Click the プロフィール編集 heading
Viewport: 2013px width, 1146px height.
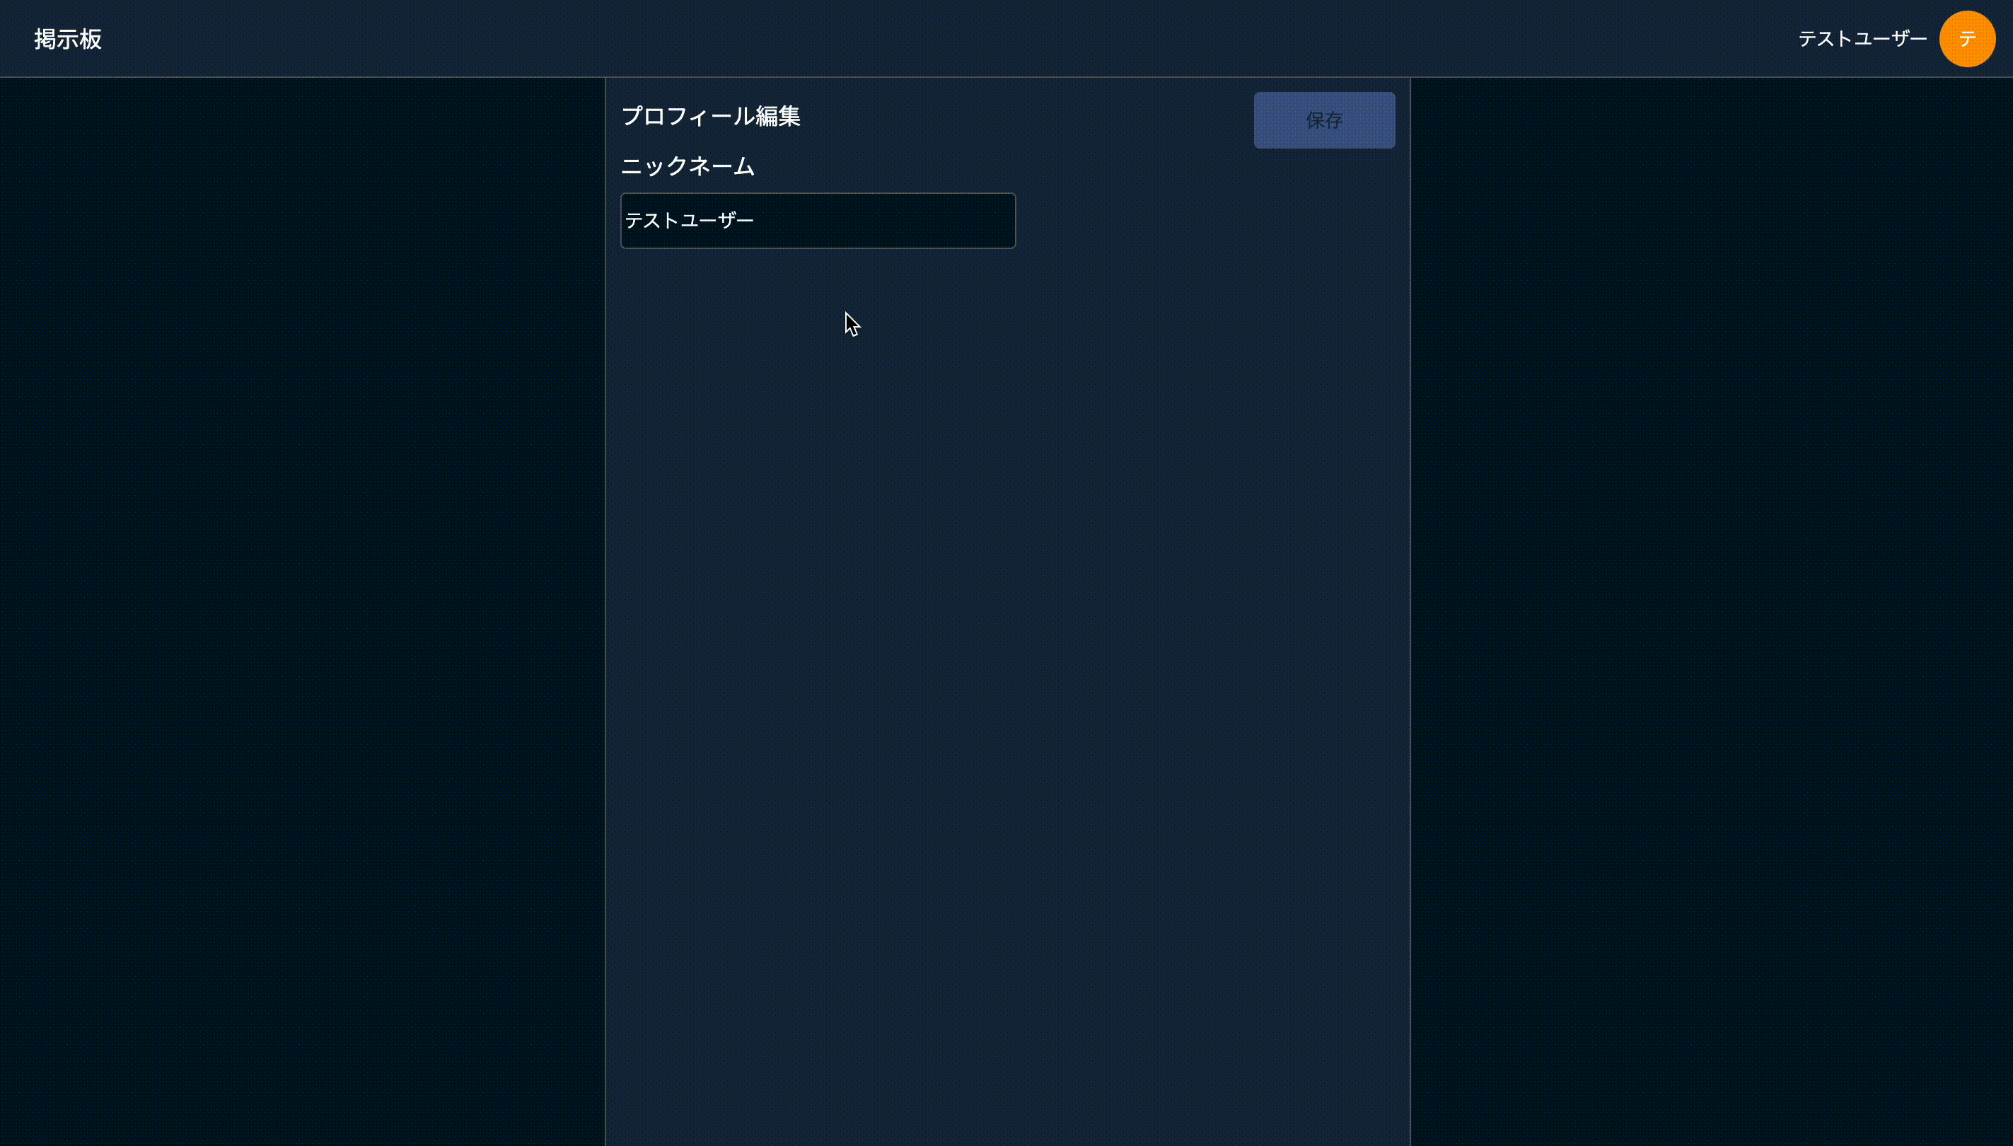711,117
